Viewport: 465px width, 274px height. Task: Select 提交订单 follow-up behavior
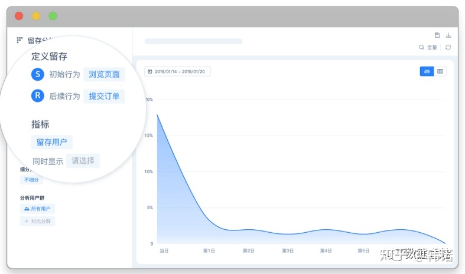point(104,96)
